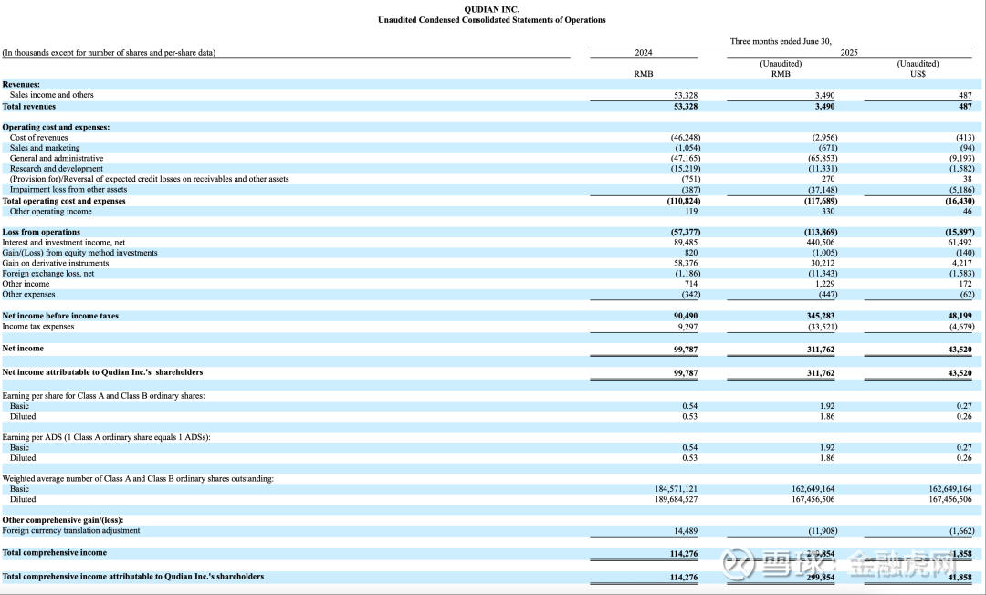Select the value 440,506 in Interest and investment income
Image resolution: width=986 pixels, height=595 pixels.
(821, 243)
